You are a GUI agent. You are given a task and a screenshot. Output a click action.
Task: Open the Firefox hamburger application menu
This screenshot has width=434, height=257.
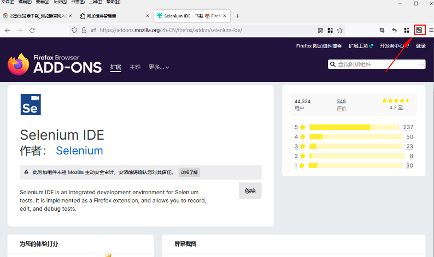[x=431, y=31]
